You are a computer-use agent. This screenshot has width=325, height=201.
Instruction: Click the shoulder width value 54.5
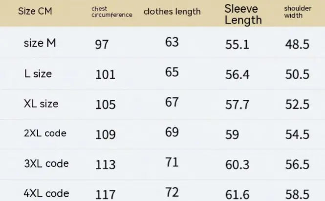[297, 134]
